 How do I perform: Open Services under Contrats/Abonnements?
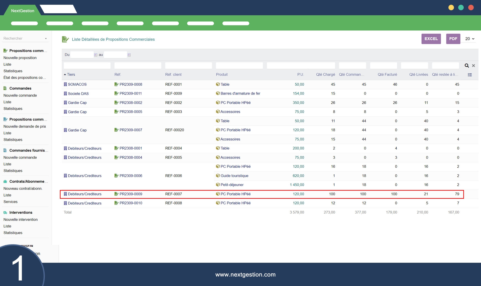point(11,202)
